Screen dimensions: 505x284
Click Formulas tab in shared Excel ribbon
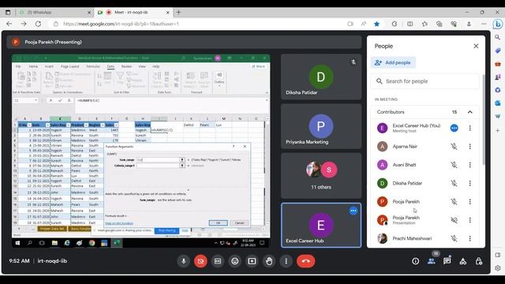93,66
